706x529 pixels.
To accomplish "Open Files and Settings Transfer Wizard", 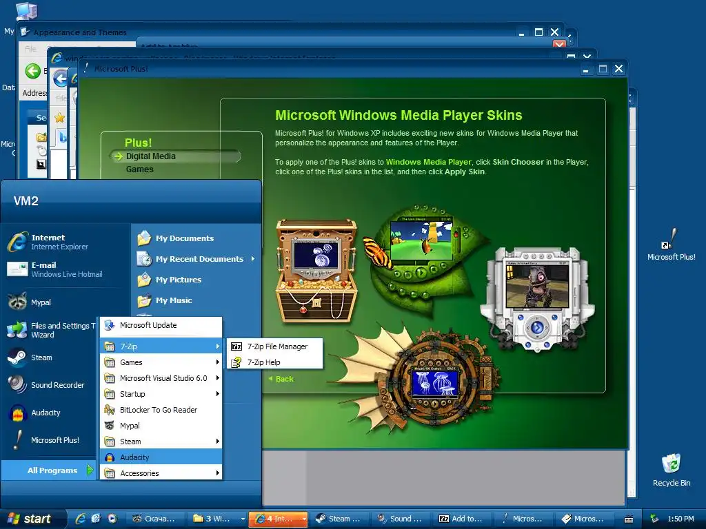I will tap(50, 330).
